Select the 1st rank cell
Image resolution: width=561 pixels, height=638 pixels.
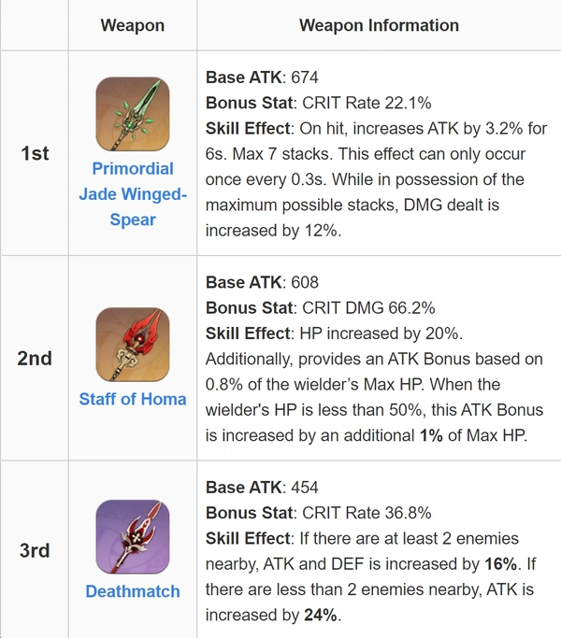(35, 153)
